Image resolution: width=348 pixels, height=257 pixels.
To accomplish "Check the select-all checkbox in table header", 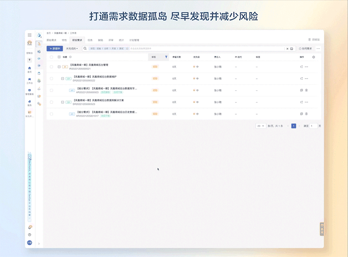I will coord(52,56).
